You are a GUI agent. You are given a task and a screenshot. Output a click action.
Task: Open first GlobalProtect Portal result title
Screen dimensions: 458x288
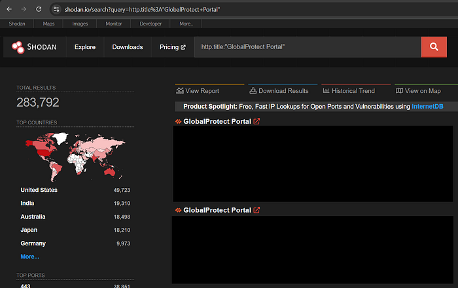[217, 121]
